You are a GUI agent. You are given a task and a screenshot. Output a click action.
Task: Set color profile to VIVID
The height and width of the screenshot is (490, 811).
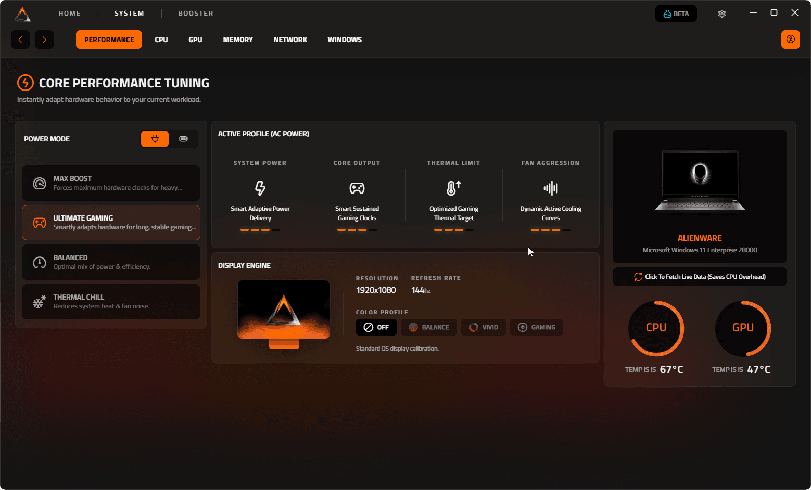484,327
